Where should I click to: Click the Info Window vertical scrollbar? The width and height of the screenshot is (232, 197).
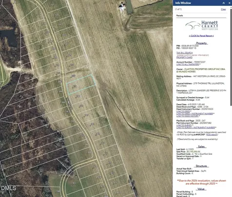coord(231,57)
